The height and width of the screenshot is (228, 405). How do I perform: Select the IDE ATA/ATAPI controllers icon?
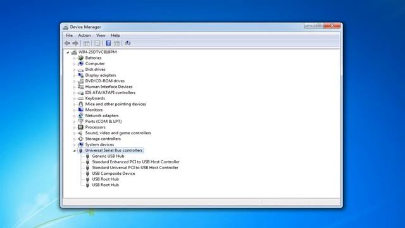point(80,92)
